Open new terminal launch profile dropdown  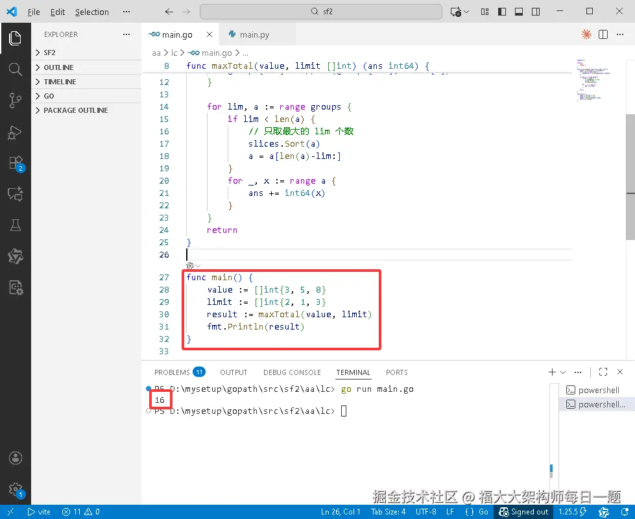click(x=563, y=372)
